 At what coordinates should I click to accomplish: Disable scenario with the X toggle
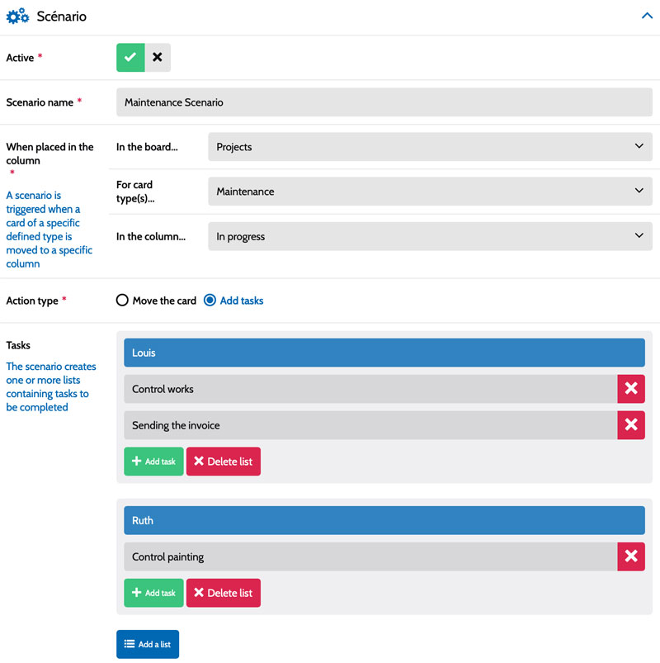[158, 58]
